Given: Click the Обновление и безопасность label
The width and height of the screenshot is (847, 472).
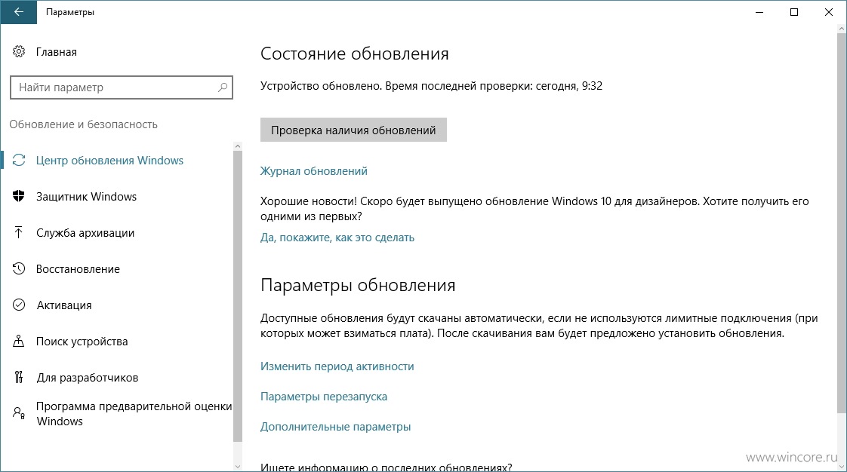Looking at the screenshot, I should click(83, 124).
